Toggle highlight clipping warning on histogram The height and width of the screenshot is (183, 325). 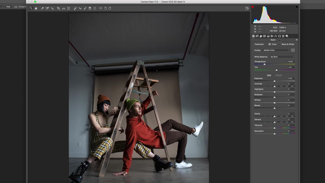coord(297,7)
